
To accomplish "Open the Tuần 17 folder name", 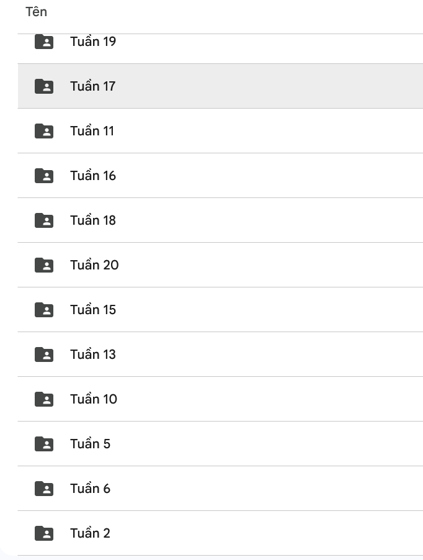I will [93, 86].
